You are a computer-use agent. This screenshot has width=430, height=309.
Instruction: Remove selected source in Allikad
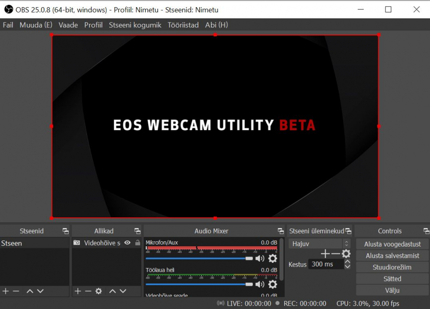click(x=88, y=291)
